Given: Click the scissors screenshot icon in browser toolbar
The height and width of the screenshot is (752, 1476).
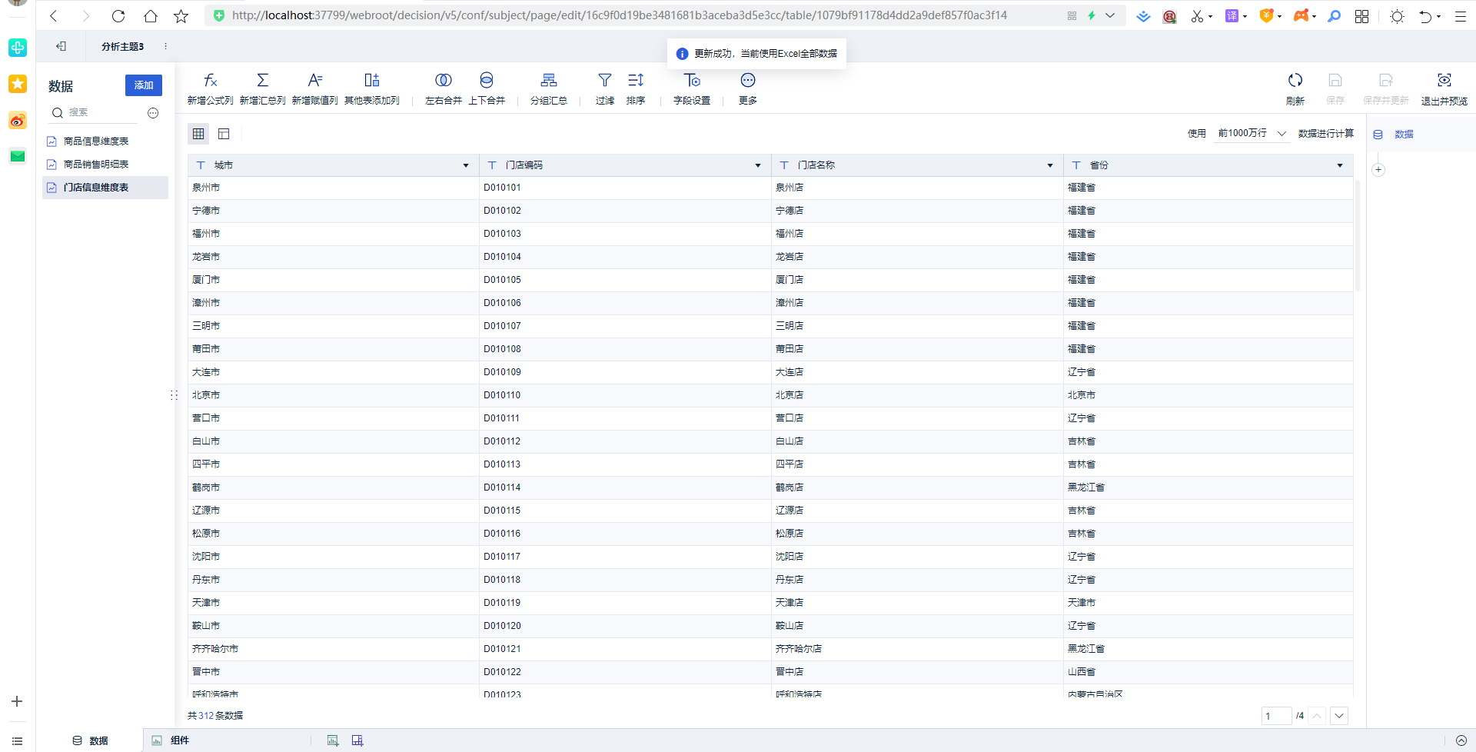Looking at the screenshot, I should [x=1197, y=16].
